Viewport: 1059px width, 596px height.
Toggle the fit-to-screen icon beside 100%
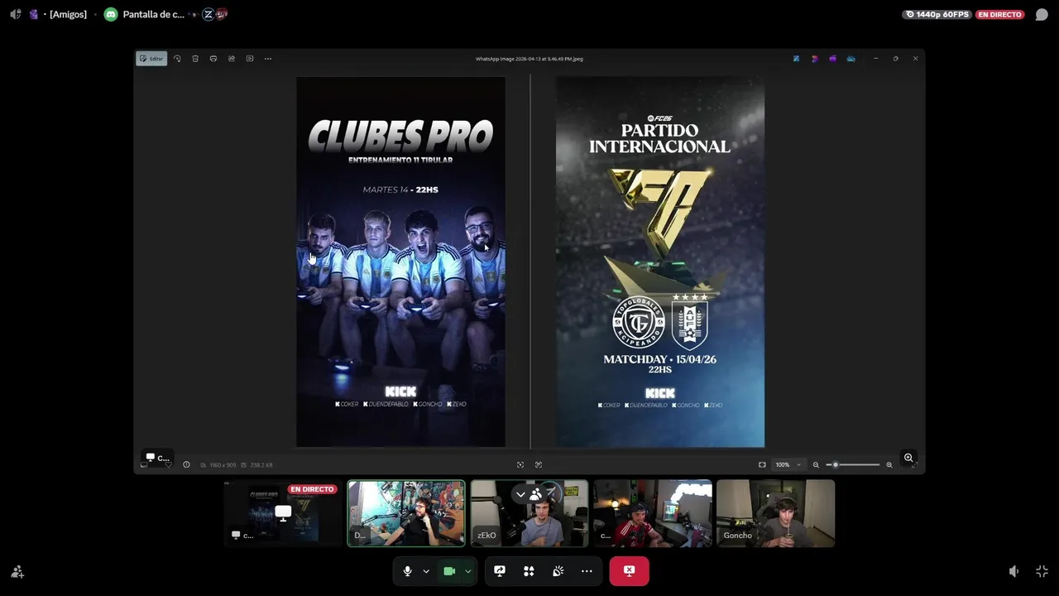click(x=762, y=464)
